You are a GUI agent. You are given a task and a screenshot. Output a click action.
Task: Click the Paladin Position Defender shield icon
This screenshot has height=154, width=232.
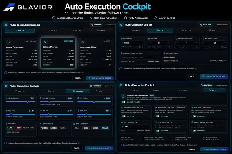tap(123, 97)
